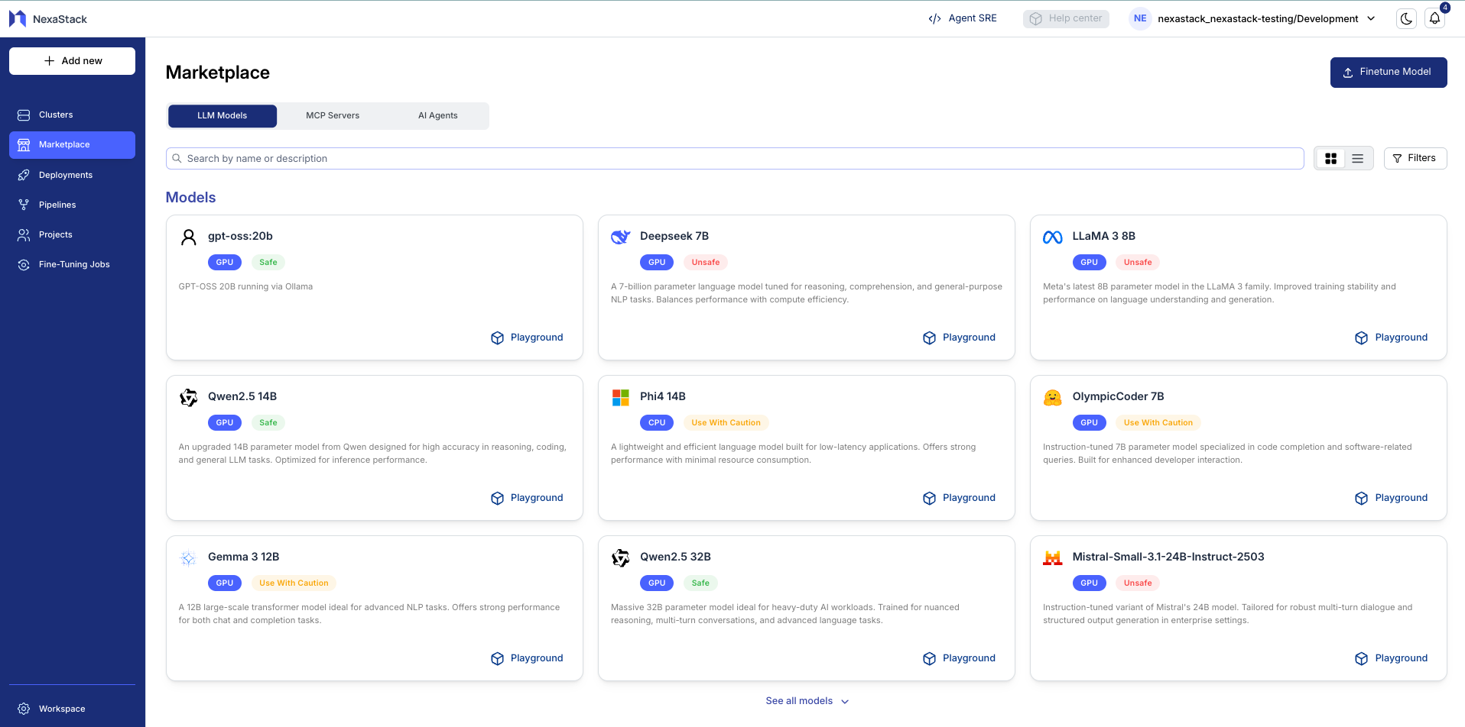The height and width of the screenshot is (727, 1465).
Task: Open Deployments rocket icon in sidebar
Action: (24, 176)
